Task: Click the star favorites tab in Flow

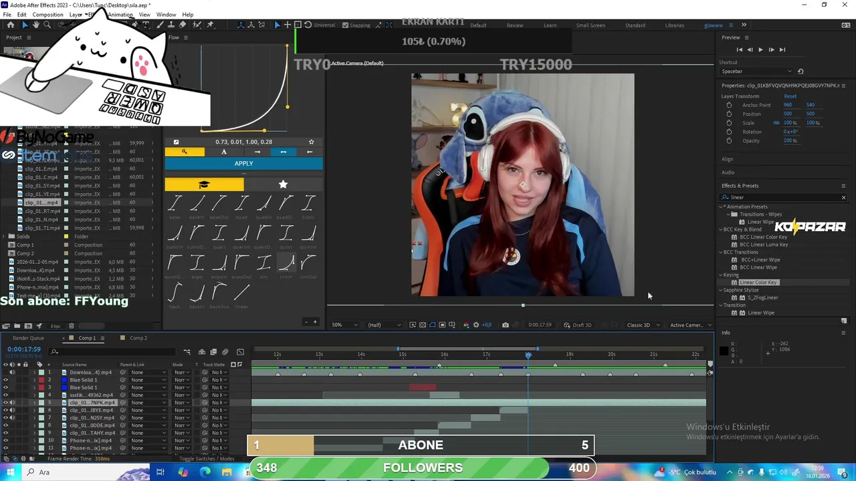Action: (x=283, y=184)
